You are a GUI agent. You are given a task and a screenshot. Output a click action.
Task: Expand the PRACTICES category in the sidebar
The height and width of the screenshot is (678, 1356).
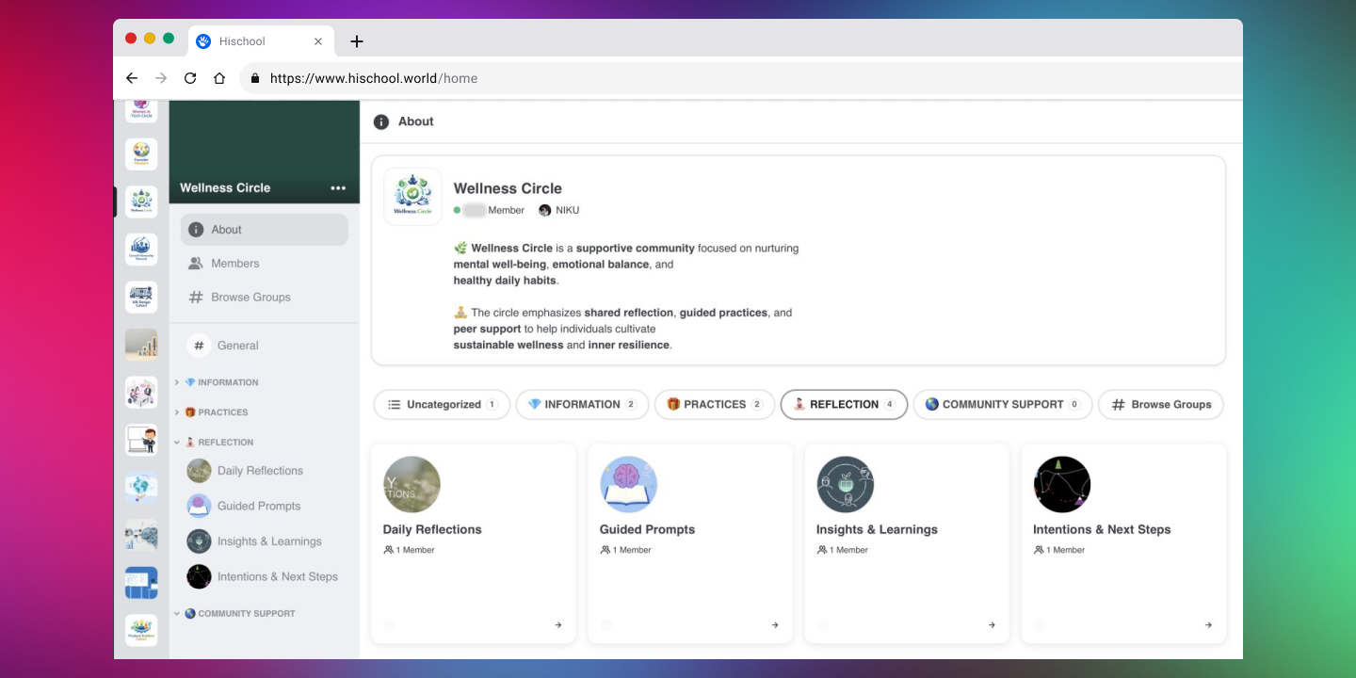pos(177,412)
